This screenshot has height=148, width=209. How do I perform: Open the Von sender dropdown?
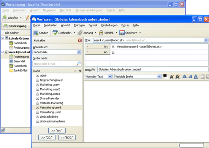[206, 40]
